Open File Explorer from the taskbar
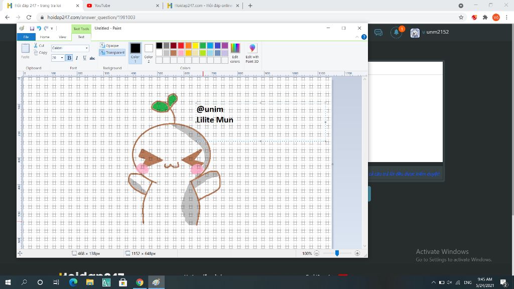 tap(90, 282)
